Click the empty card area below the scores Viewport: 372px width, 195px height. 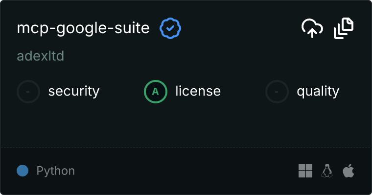pos(186,124)
